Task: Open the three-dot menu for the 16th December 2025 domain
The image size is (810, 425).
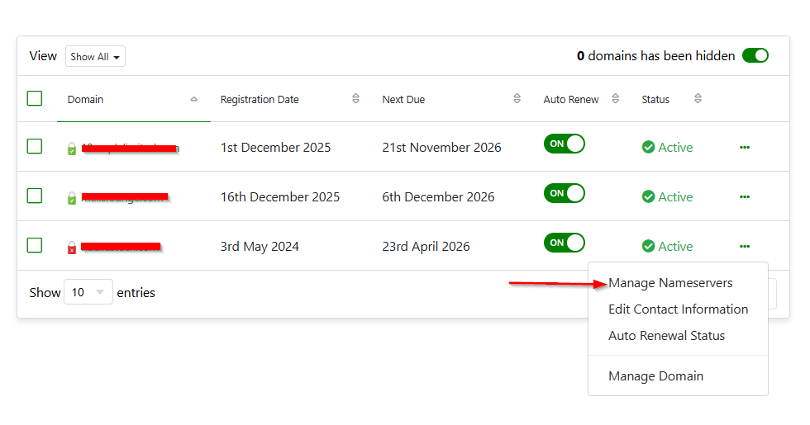Action: tap(745, 197)
